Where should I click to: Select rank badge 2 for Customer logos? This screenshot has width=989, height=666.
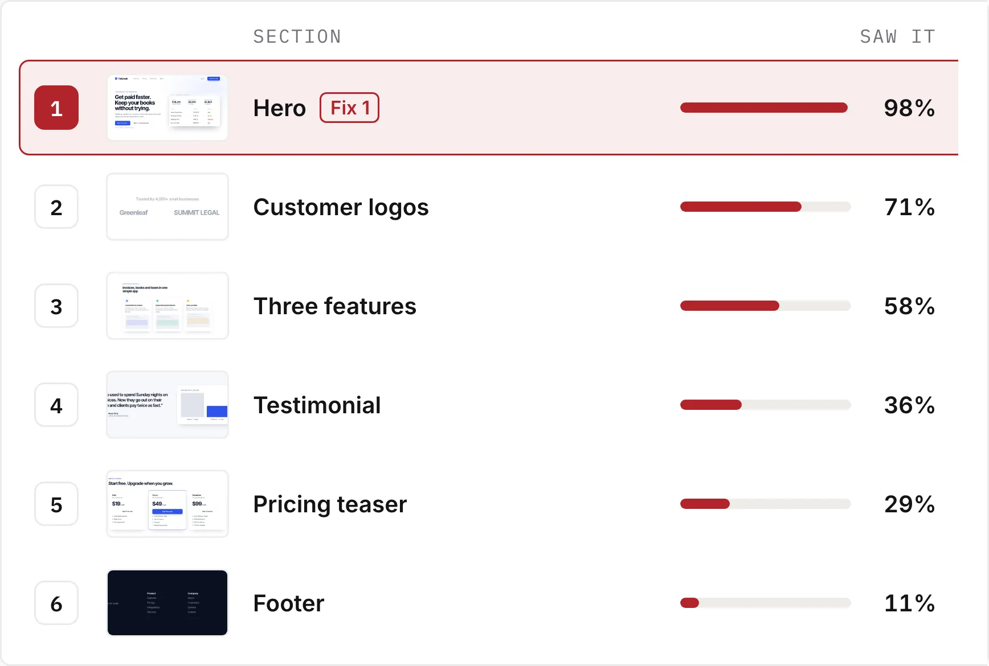coord(56,207)
